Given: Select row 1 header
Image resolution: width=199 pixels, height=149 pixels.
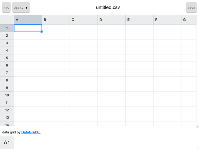Looking at the screenshot, I should click(x=7, y=28).
